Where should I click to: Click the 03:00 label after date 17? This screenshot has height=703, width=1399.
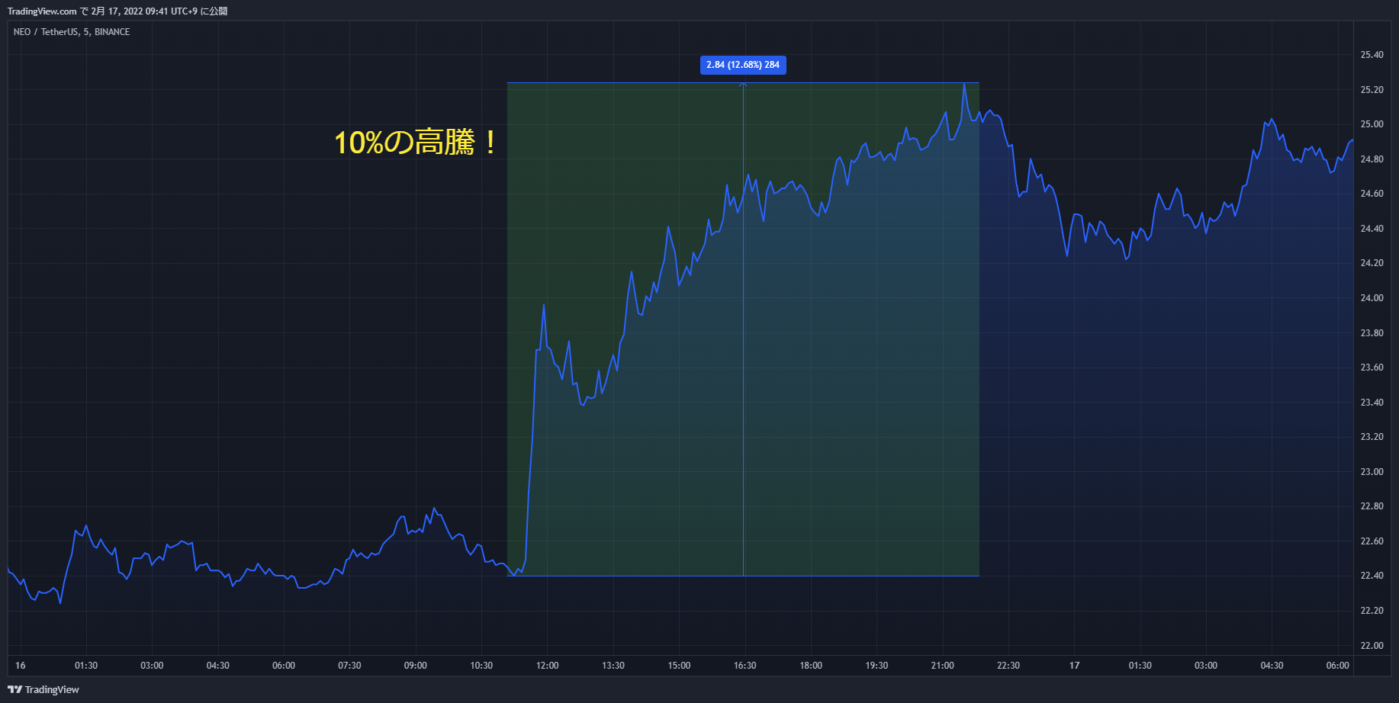(x=1206, y=666)
